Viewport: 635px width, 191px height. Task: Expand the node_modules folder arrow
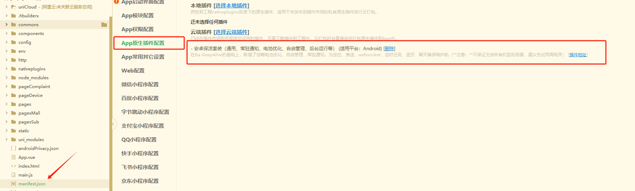tap(6, 77)
